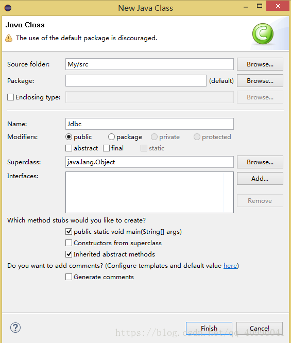Close the New Java Class dialog
Image resolution: width=291 pixels, height=343 pixels.
coord(278,6)
